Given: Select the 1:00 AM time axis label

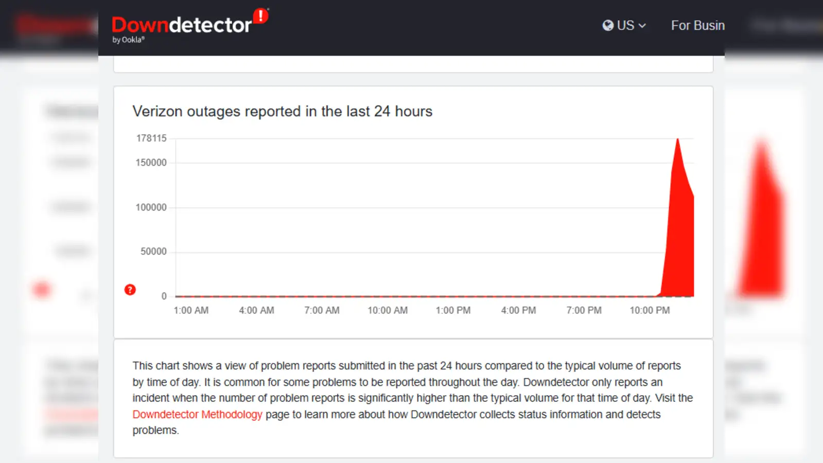Looking at the screenshot, I should (x=191, y=310).
